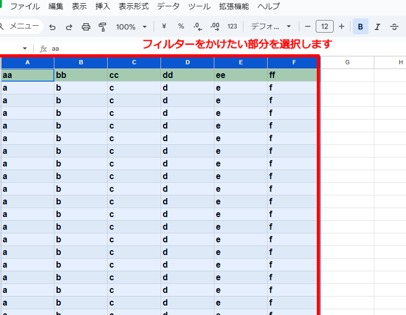Image resolution: width=406 pixels, height=315 pixels.
Task: Open the 表示 menu
Action: point(79,6)
